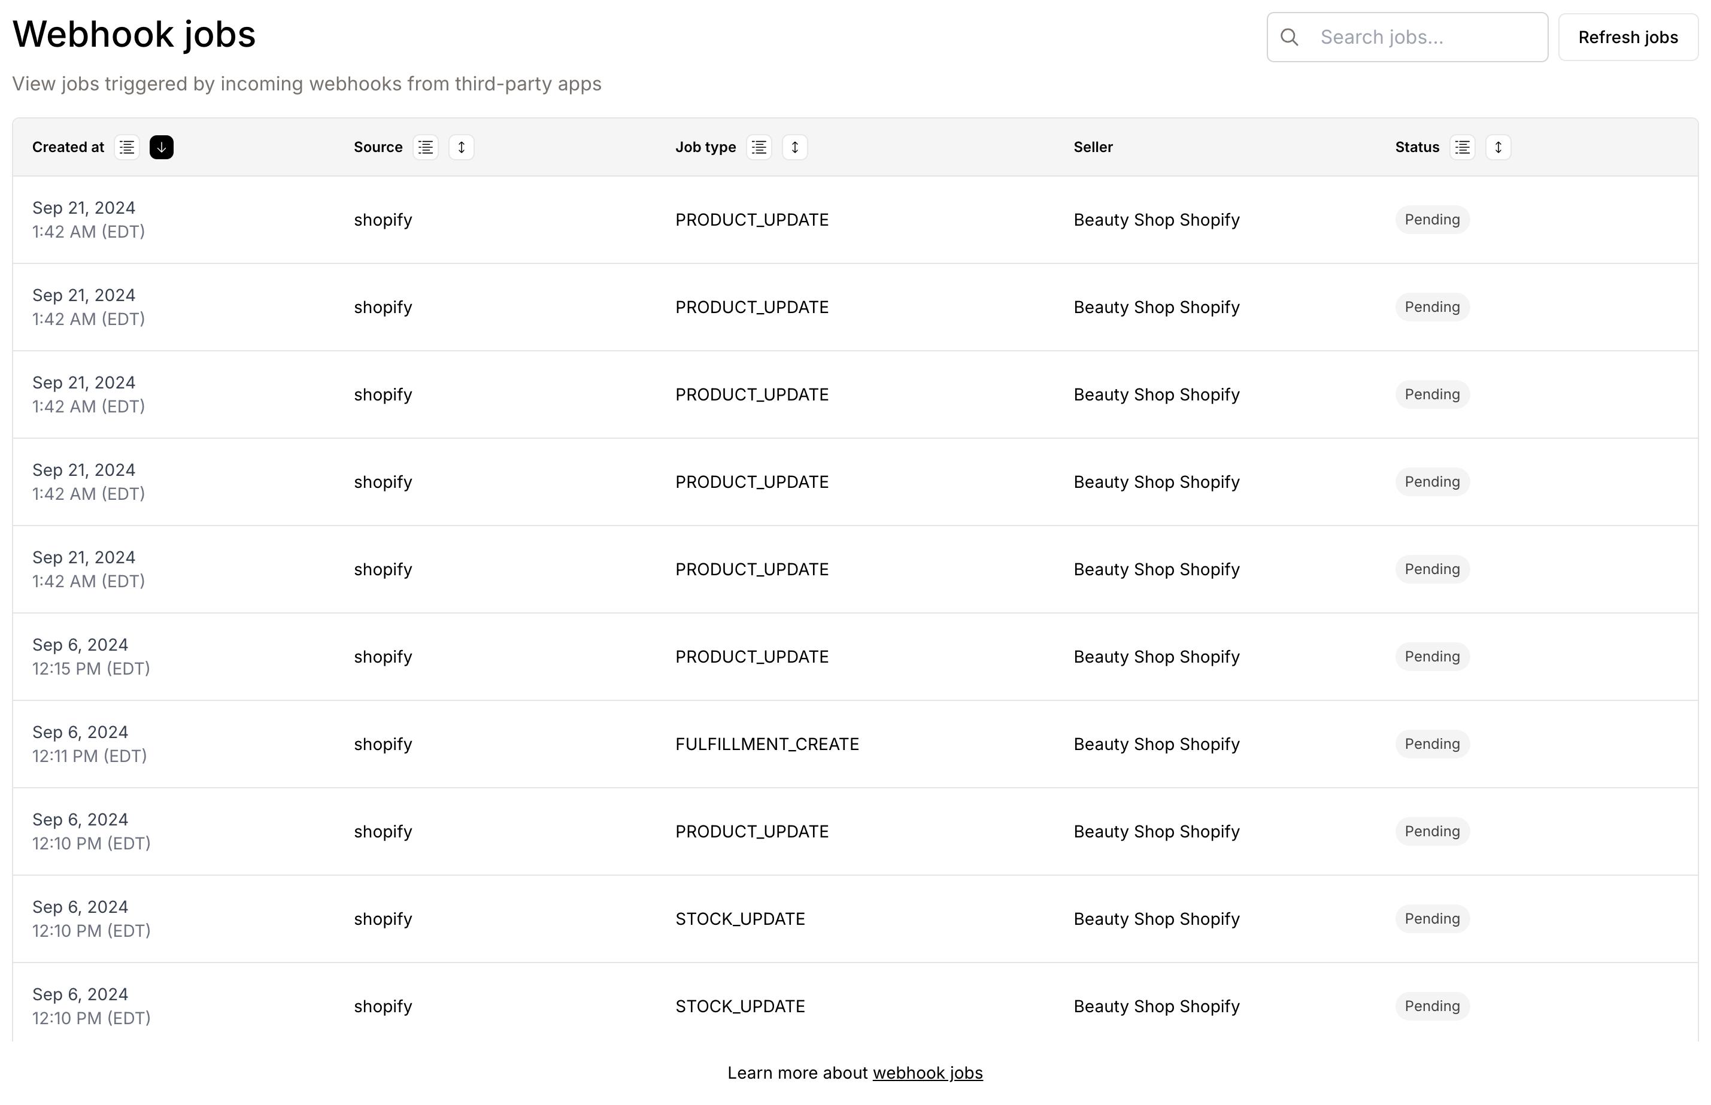Click the Created at column header
The height and width of the screenshot is (1105, 1711).
coord(68,147)
